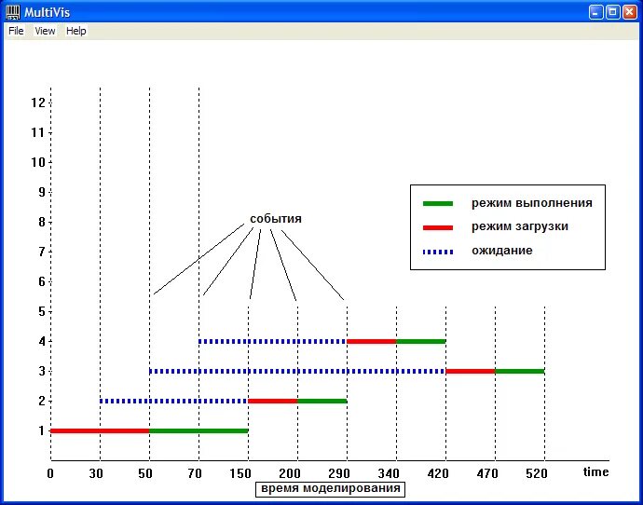Click the dotted blue 'ожидание' legend swatch

[x=438, y=252]
